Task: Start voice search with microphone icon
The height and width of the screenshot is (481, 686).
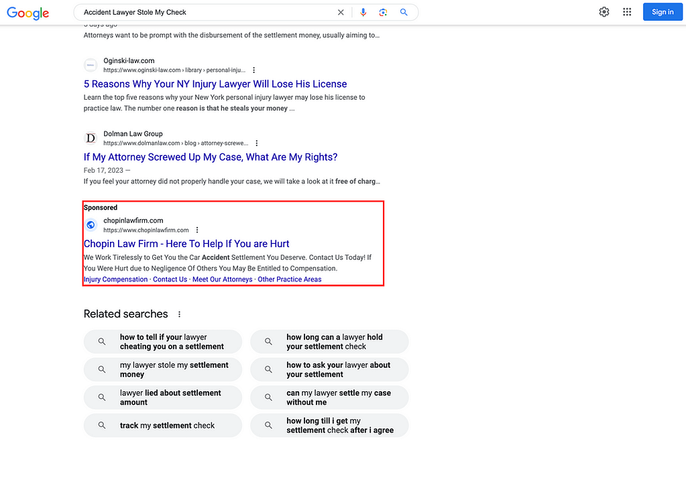Action: click(363, 12)
